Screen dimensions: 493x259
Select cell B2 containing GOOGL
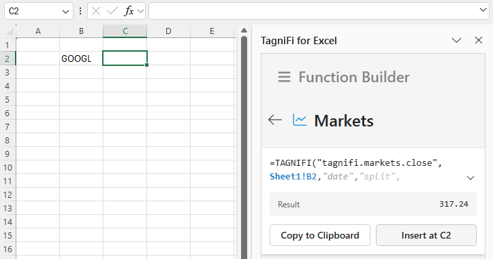(x=81, y=58)
